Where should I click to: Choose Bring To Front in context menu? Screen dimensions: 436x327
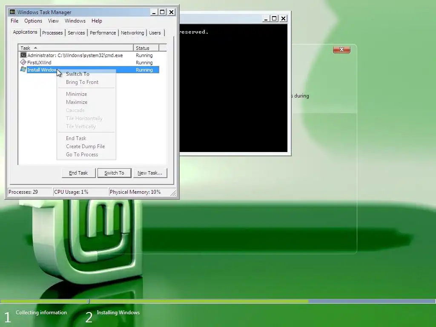pos(86,82)
